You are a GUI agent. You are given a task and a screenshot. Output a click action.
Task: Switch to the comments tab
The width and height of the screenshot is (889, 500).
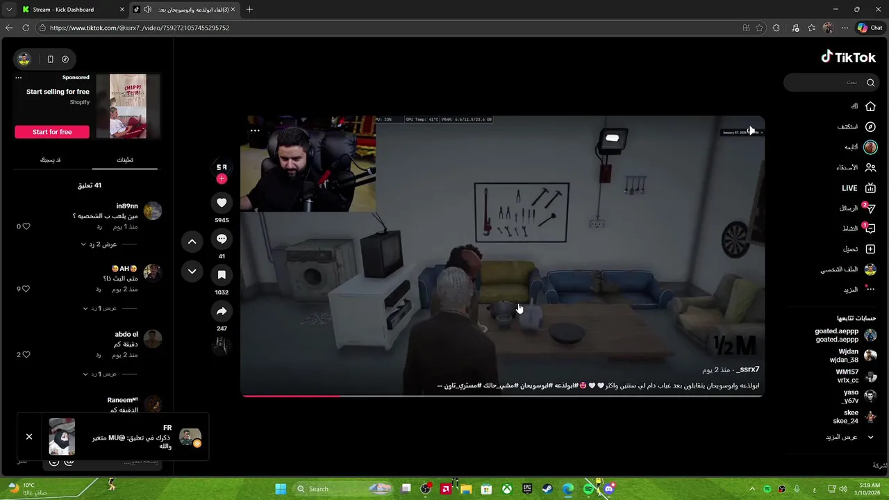pos(125,160)
